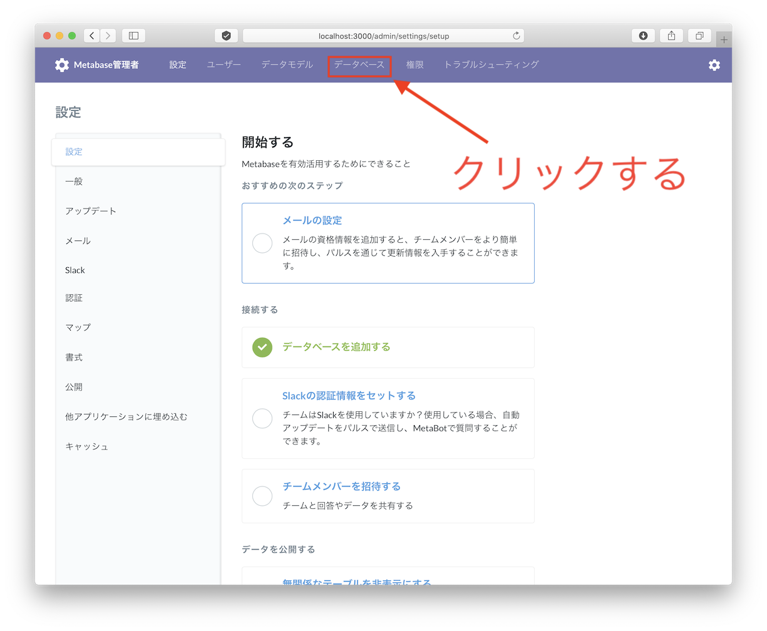This screenshot has width=767, height=631.
Task: Open the Safari share icon
Action: (x=671, y=36)
